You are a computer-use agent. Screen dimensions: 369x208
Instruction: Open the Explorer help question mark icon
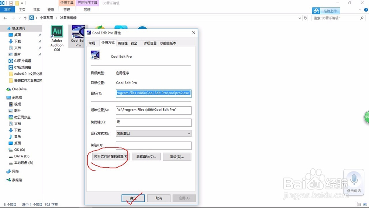tap(366, 10)
